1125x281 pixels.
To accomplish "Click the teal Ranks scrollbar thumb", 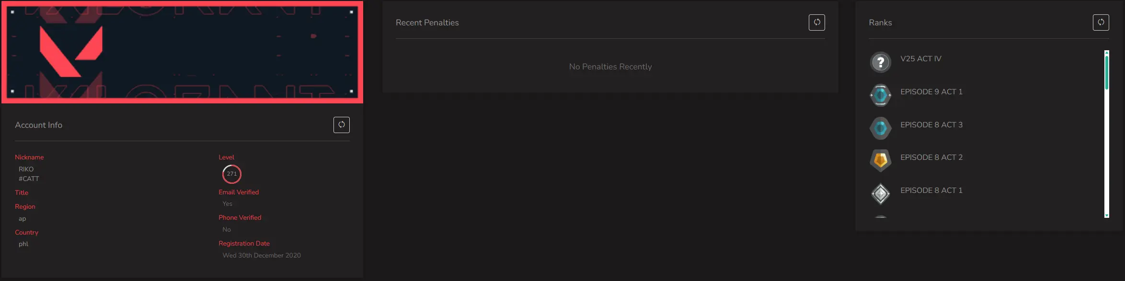I will tap(1106, 72).
